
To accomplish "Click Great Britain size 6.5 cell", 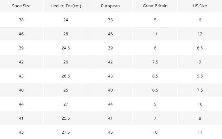I will pyautogui.click(x=155, y=90).
